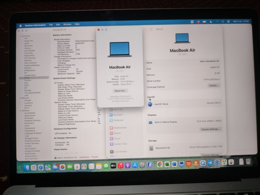Image resolution: width=260 pixels, height=195 pixels.
Task: Select Extensions under Software
Action: point(29,123)
